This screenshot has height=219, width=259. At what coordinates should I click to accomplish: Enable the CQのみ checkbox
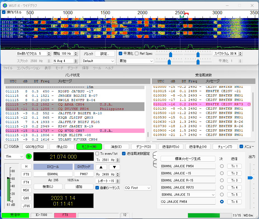click(x=6, y=147)
